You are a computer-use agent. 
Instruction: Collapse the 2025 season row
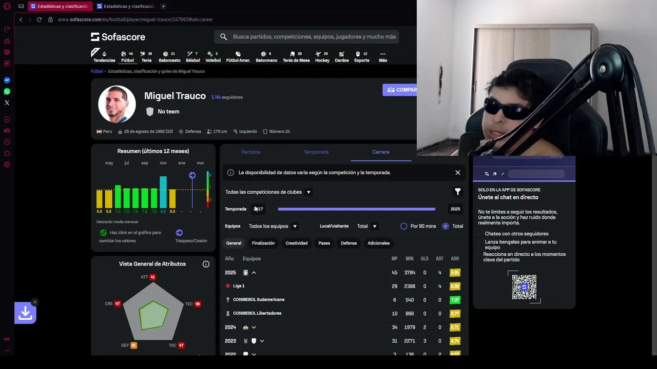[254, 273]
